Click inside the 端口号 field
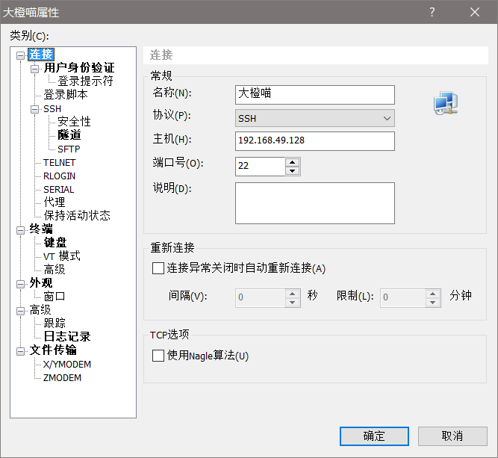498x458 pixels. point(260,167)
